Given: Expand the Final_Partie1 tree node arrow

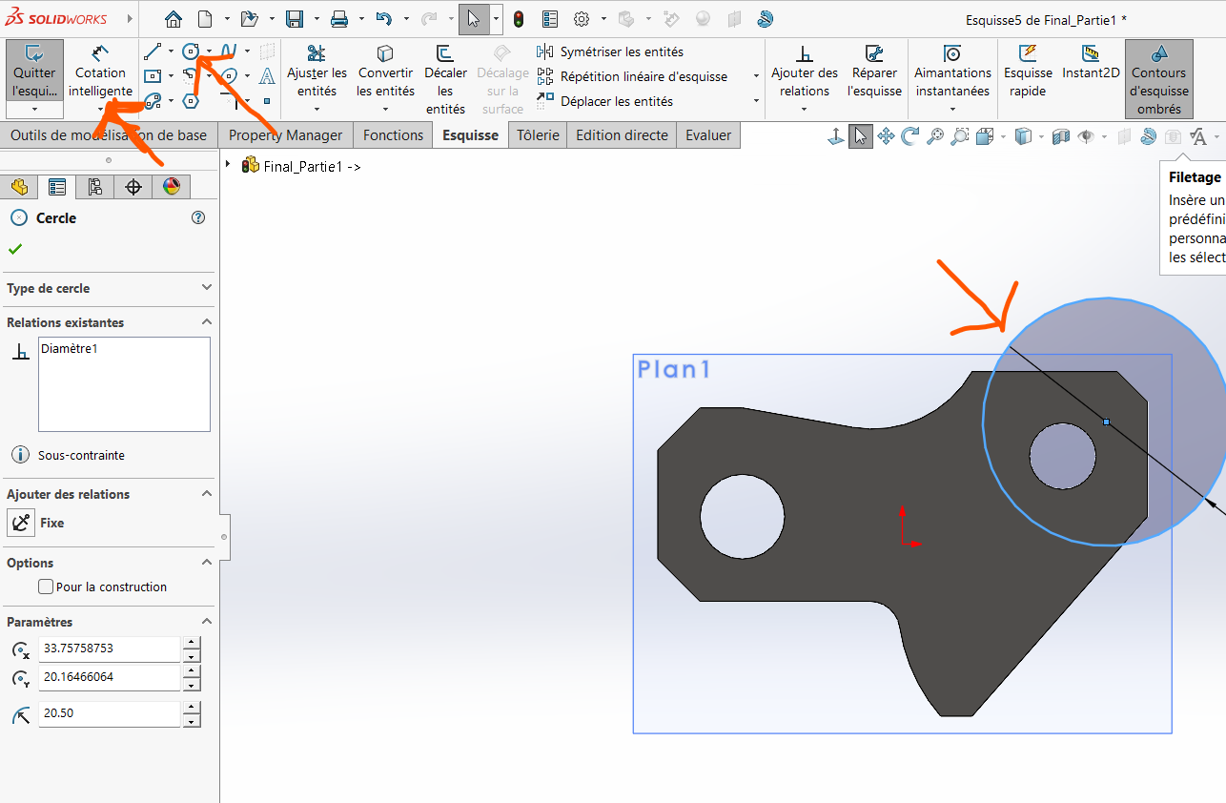Looking at the screenshot, I should click(228, 164).
